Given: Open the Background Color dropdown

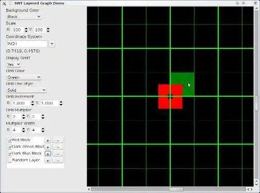Looking at the screenshot, I should point(24,16).
